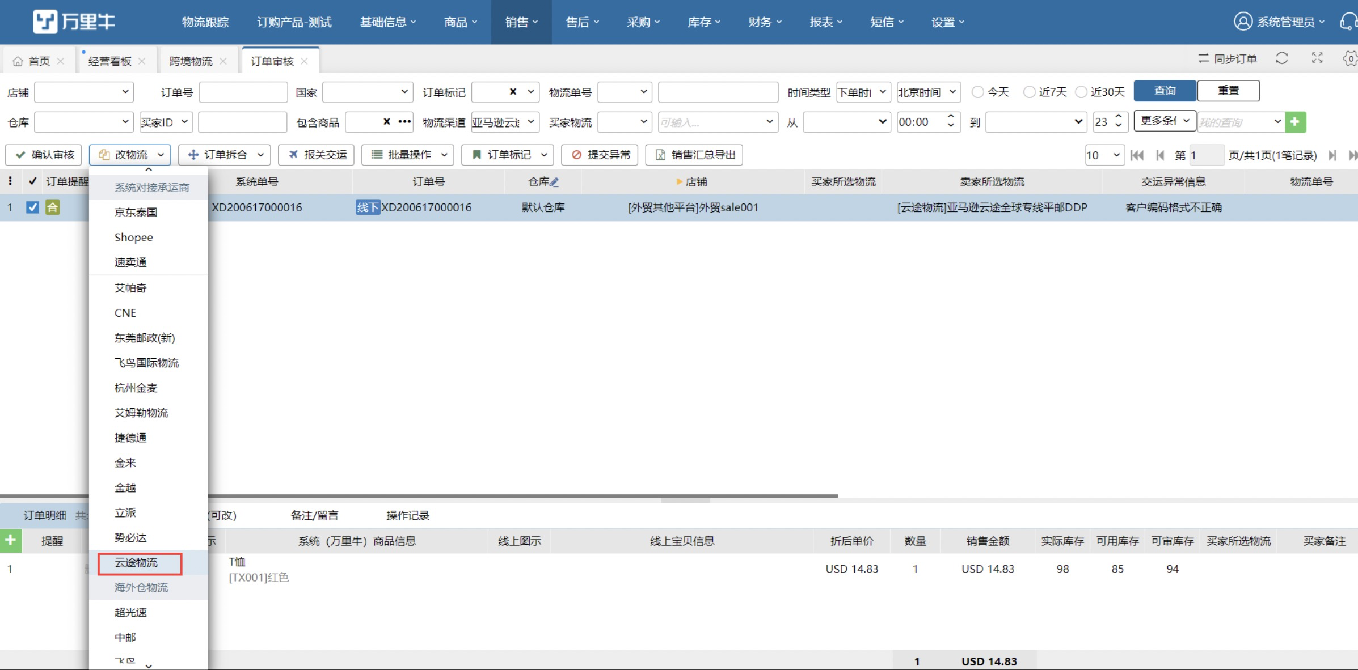Select the 近7天 radio button
Screen dimensions: 1358x670
(1029, 92)
